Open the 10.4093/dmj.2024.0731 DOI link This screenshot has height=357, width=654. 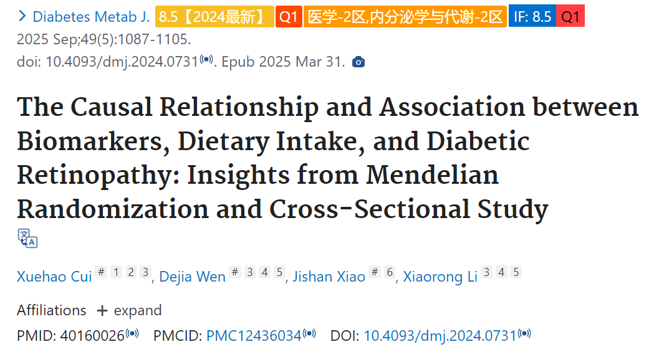click(x=440, y=336)
